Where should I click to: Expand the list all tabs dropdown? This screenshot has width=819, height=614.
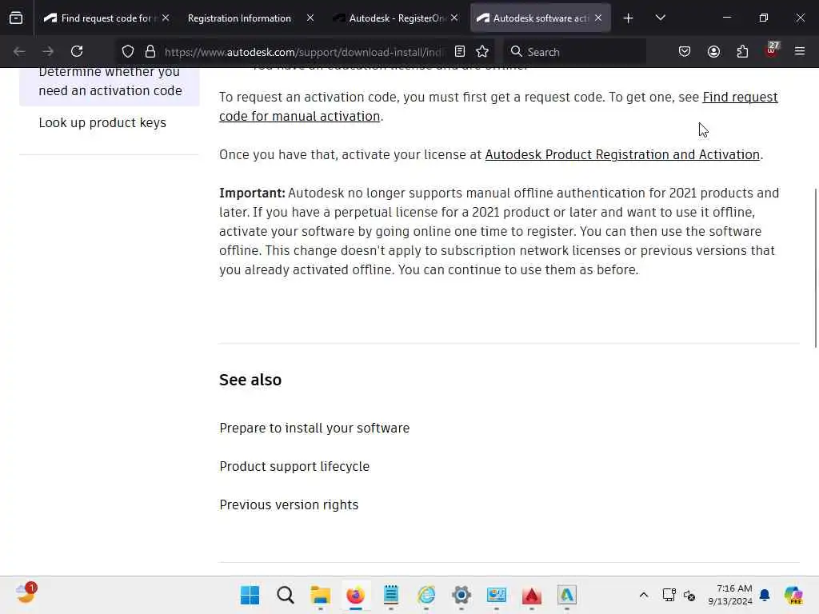coord(660,18)
